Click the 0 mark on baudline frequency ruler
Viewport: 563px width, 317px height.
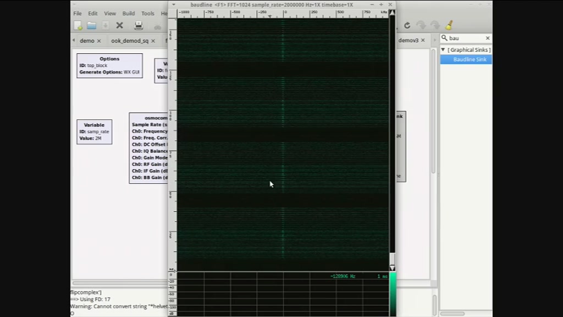[x=285, y=12]
